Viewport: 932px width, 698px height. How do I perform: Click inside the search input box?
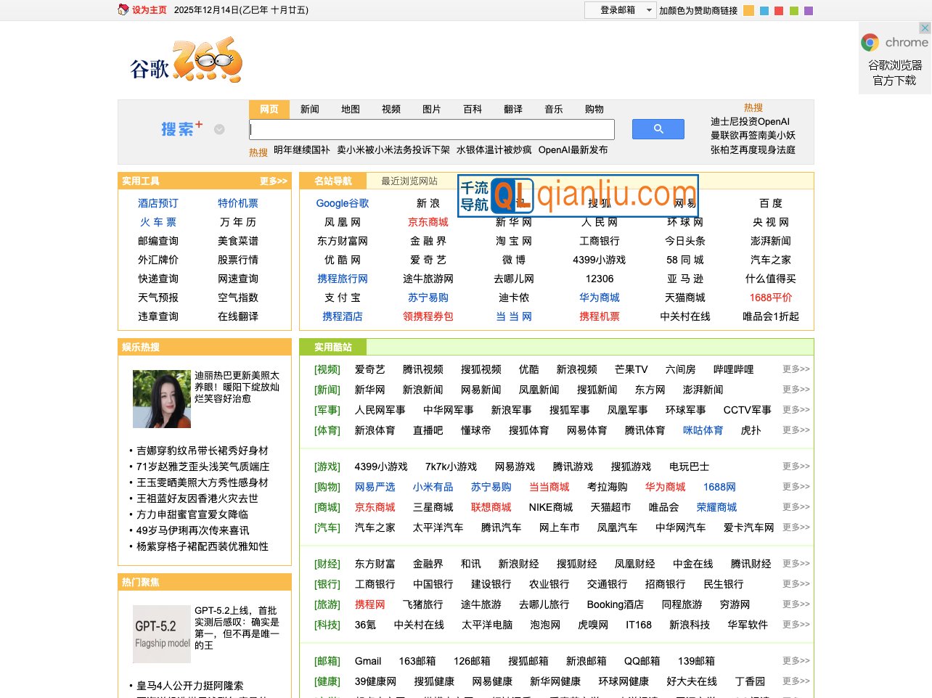coord(431,129)
